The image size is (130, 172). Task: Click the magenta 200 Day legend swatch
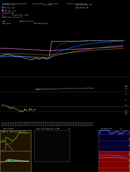click(3, 10)
